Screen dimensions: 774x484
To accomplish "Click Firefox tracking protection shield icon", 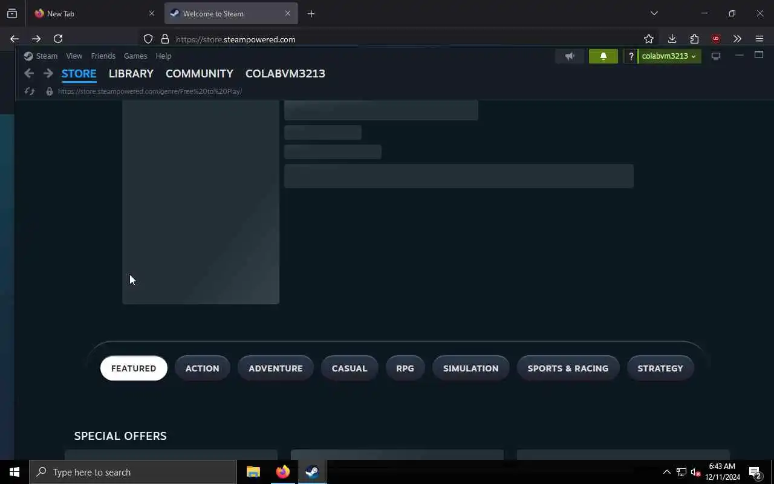I will pyautogui.click(x=148, y=39).
